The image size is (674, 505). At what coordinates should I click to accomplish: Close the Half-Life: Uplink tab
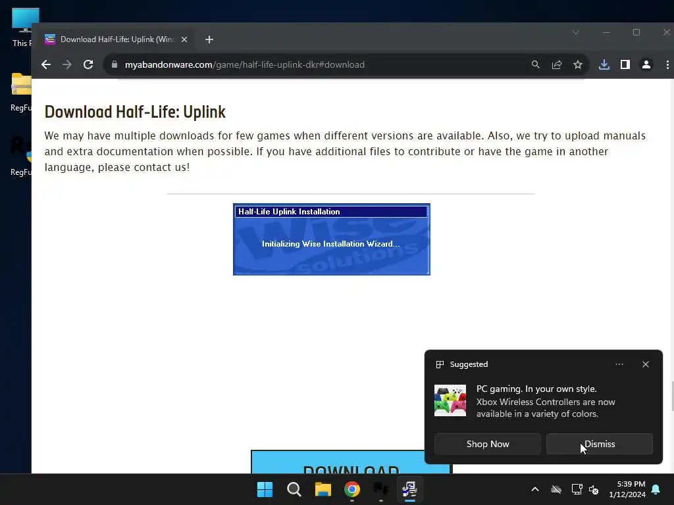184,39
